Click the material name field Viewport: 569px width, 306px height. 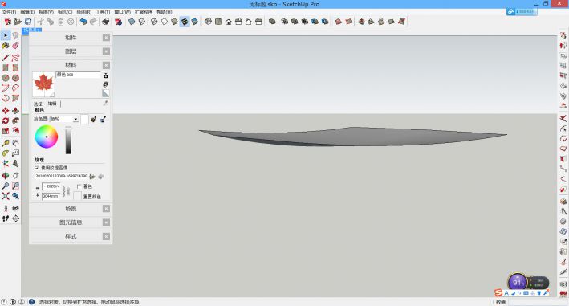78,75
